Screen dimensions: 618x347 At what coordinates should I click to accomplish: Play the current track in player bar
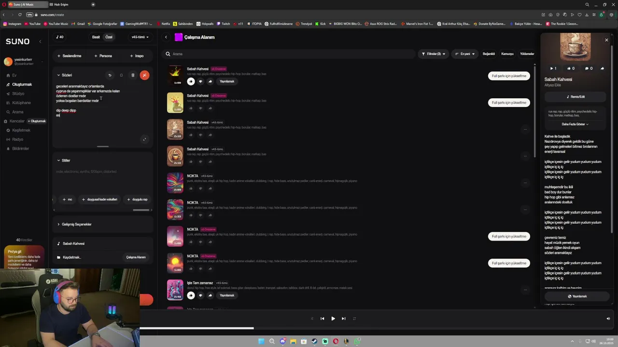[333, 319]
